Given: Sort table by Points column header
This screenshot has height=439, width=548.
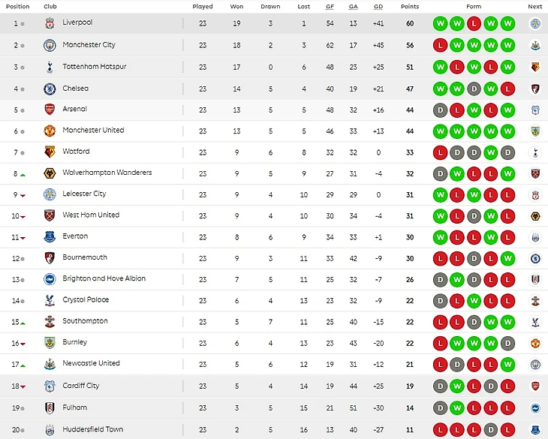Looking at the screenshot, I should pos(410,6).
